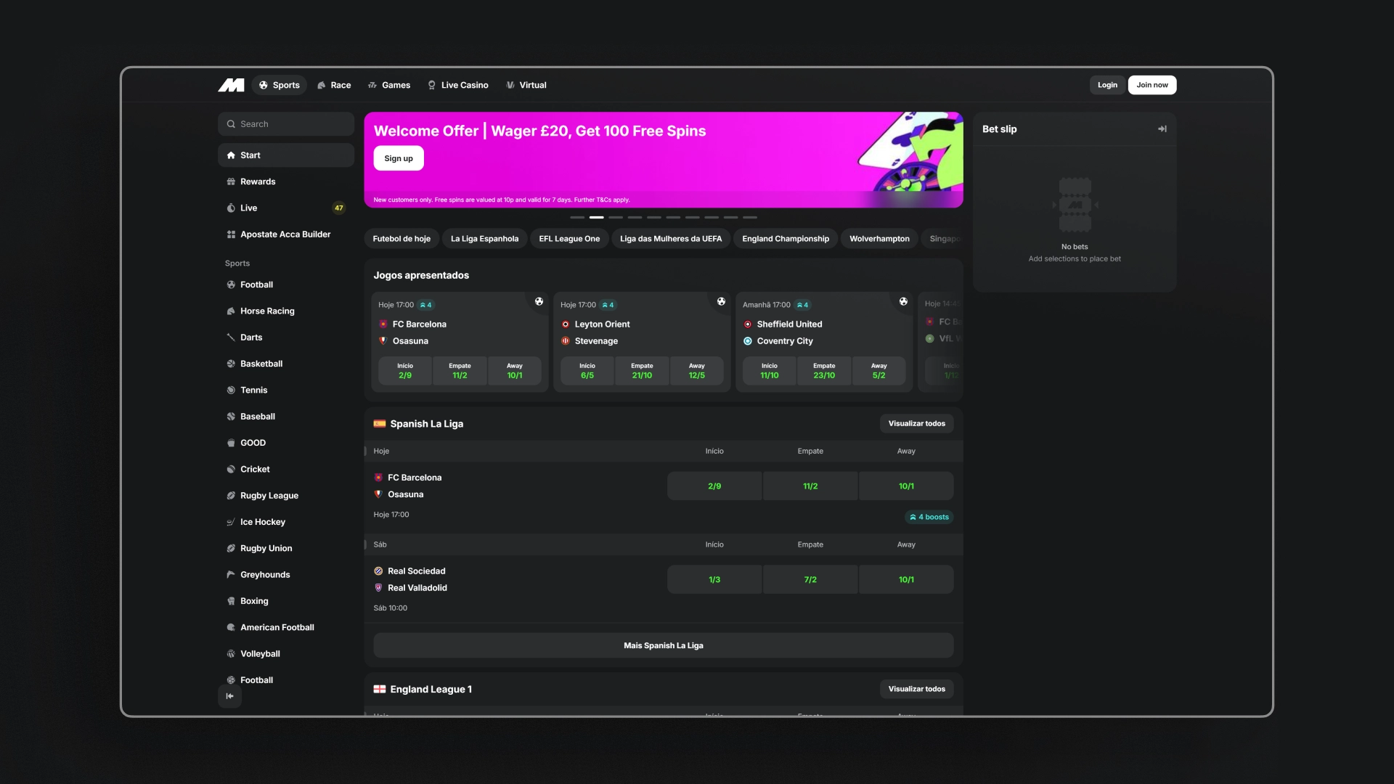Switch to the Games tab

coord(389,85)
